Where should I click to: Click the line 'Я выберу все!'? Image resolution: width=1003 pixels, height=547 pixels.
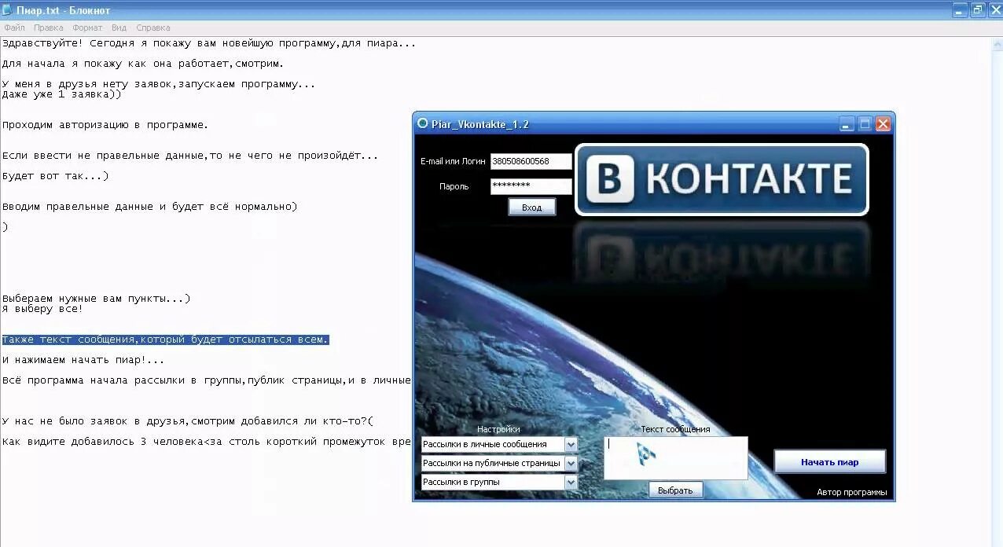tap(42, 309)
